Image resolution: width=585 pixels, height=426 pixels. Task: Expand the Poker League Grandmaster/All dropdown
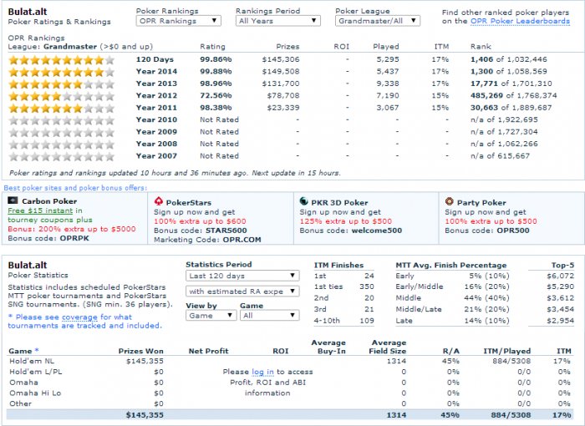point(378,21)
